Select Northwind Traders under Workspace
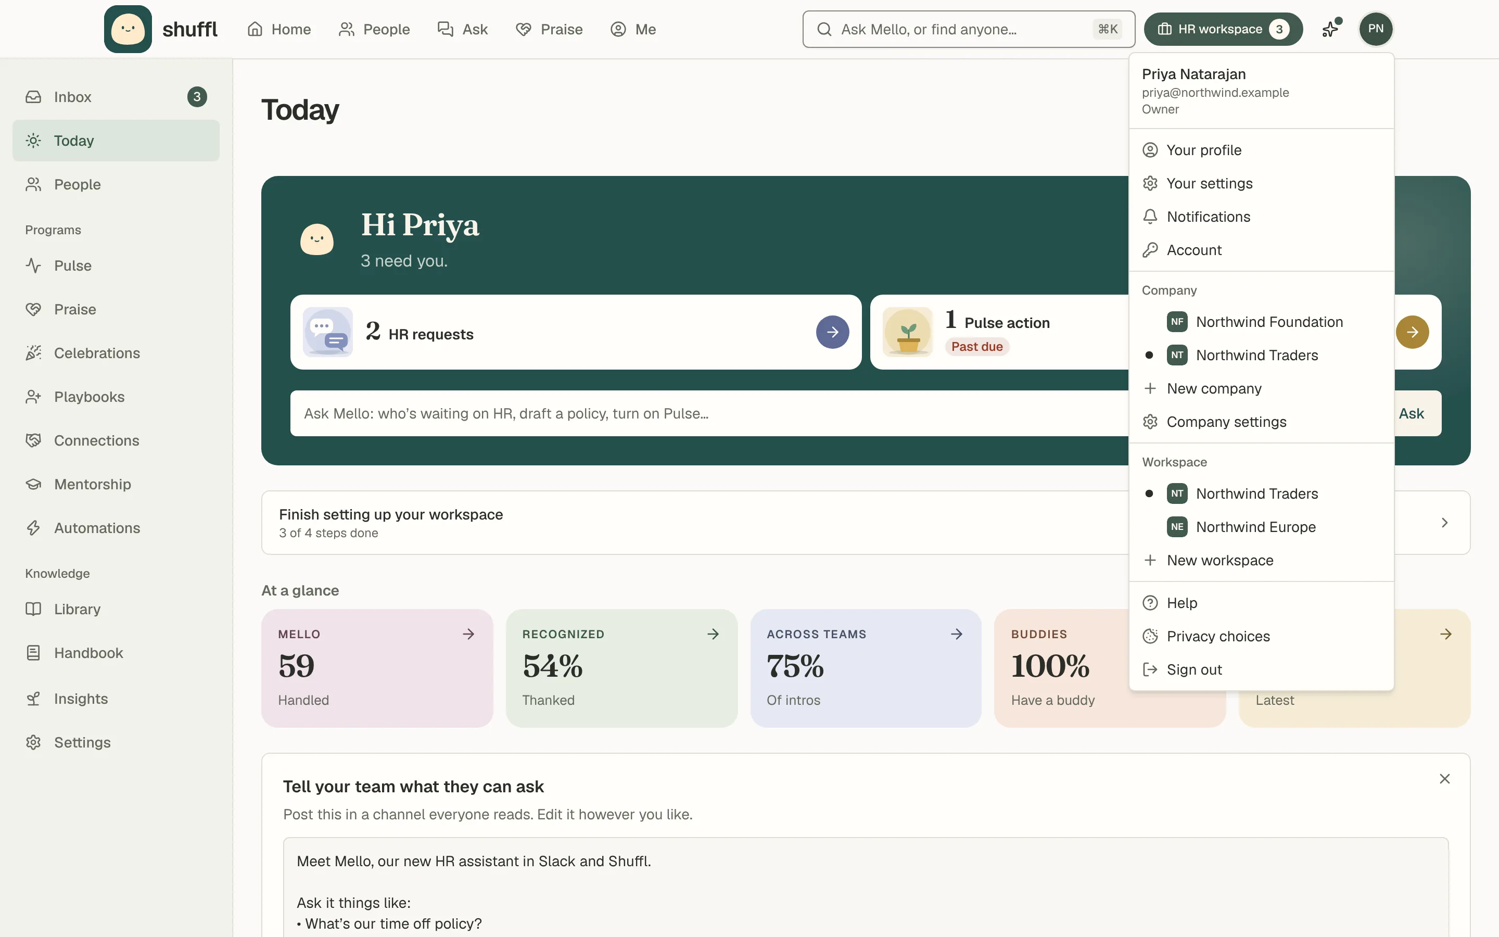Viewport: 1499px width, 937px height. tap(1261, 493)
